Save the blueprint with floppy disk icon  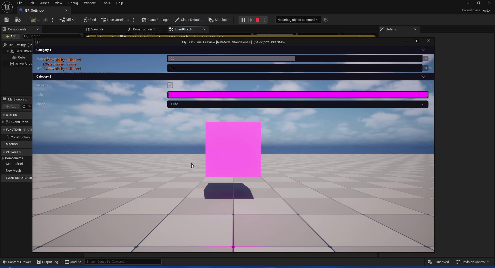point(7,20)
